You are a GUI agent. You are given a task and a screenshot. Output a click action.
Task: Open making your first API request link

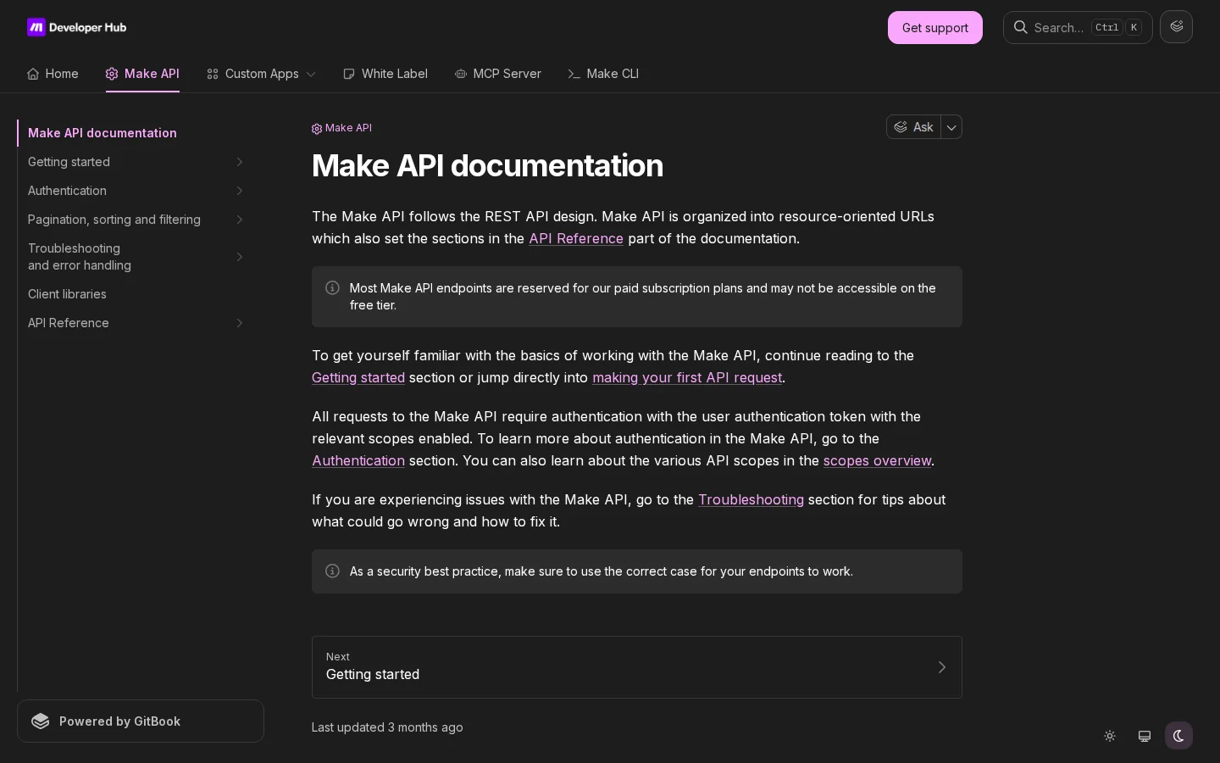click(687, 378)
